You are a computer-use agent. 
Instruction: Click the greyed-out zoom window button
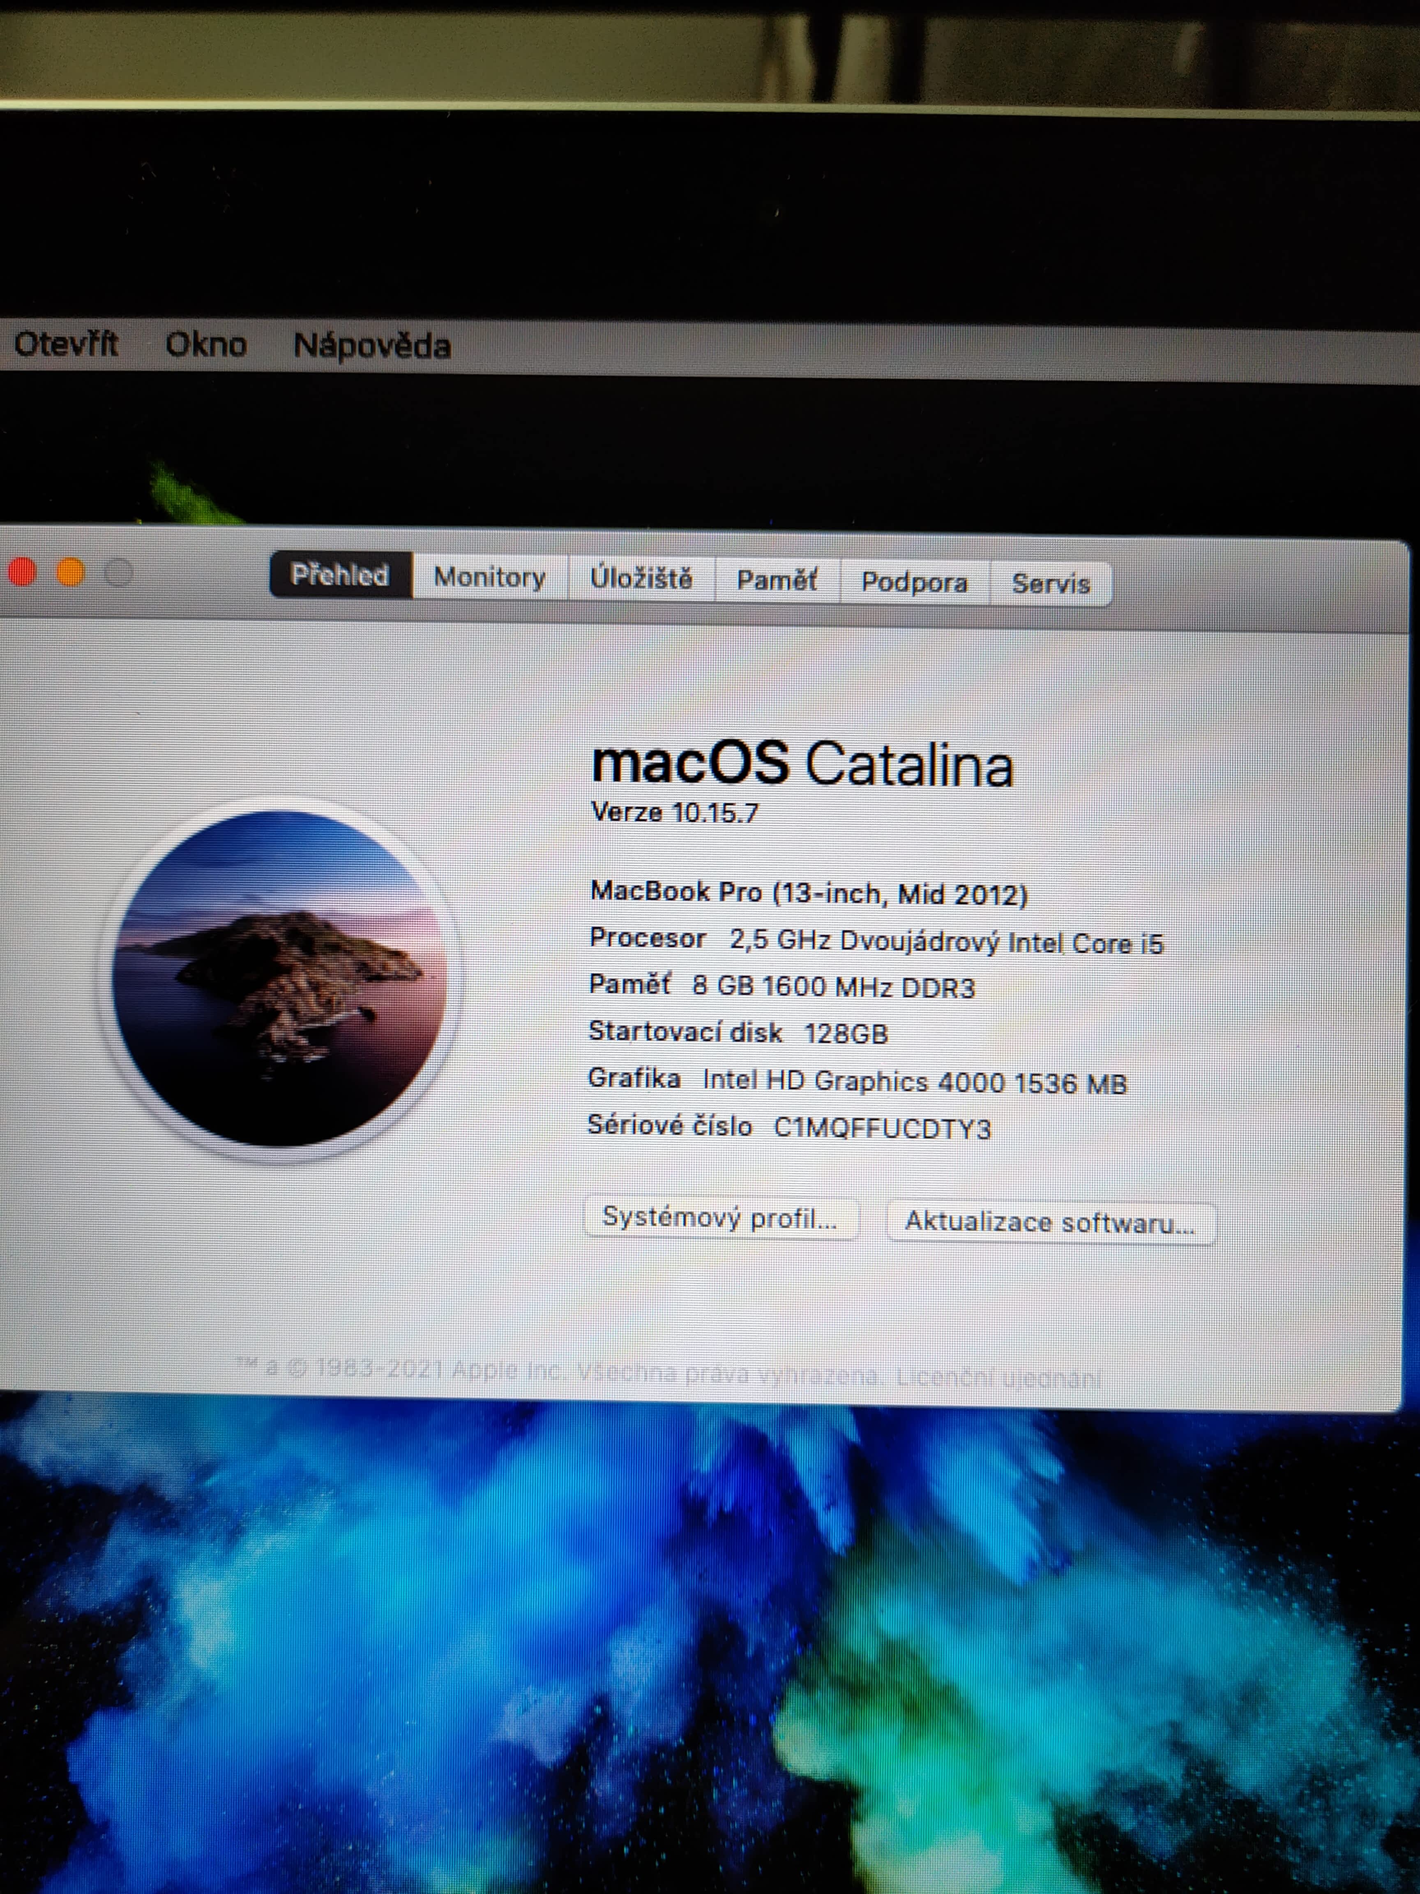coord(119,572)
